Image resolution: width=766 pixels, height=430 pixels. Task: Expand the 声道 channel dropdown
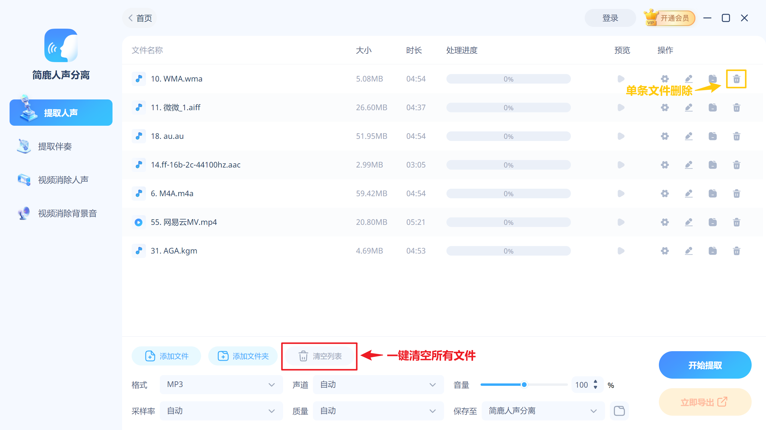point(378,385)
